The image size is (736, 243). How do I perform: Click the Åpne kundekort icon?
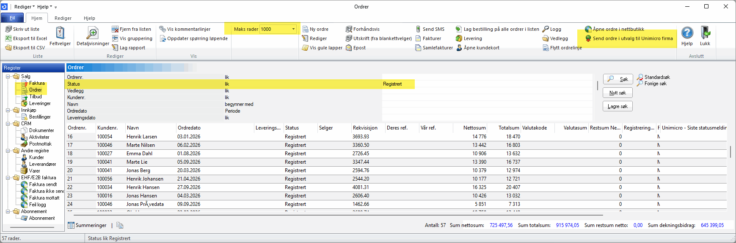click(459, 48)
